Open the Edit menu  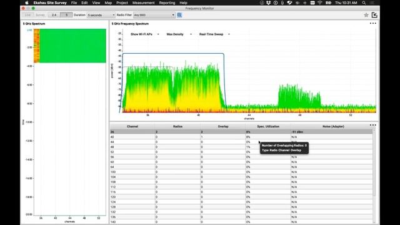(84, 2)
